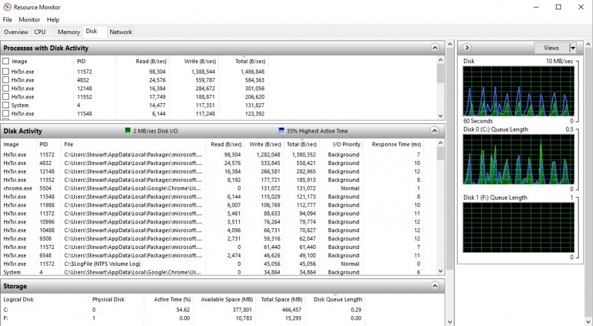
Task: Open the Views dropdown arrow
Action: [573, 48]
